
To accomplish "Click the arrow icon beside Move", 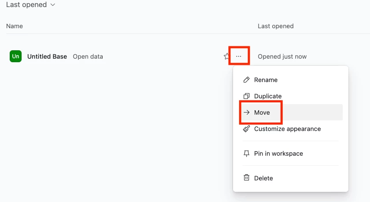I will pyautogui.click(x=246, y=112).
